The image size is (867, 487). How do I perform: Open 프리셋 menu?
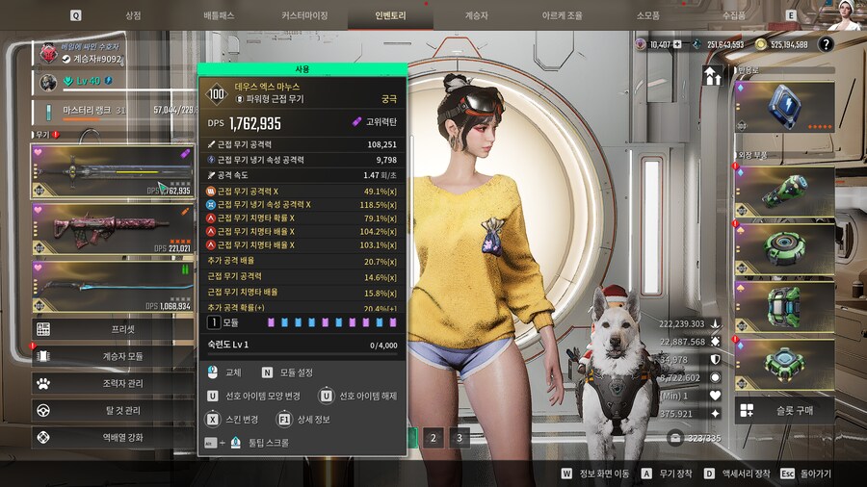click(x=113, y=329)
